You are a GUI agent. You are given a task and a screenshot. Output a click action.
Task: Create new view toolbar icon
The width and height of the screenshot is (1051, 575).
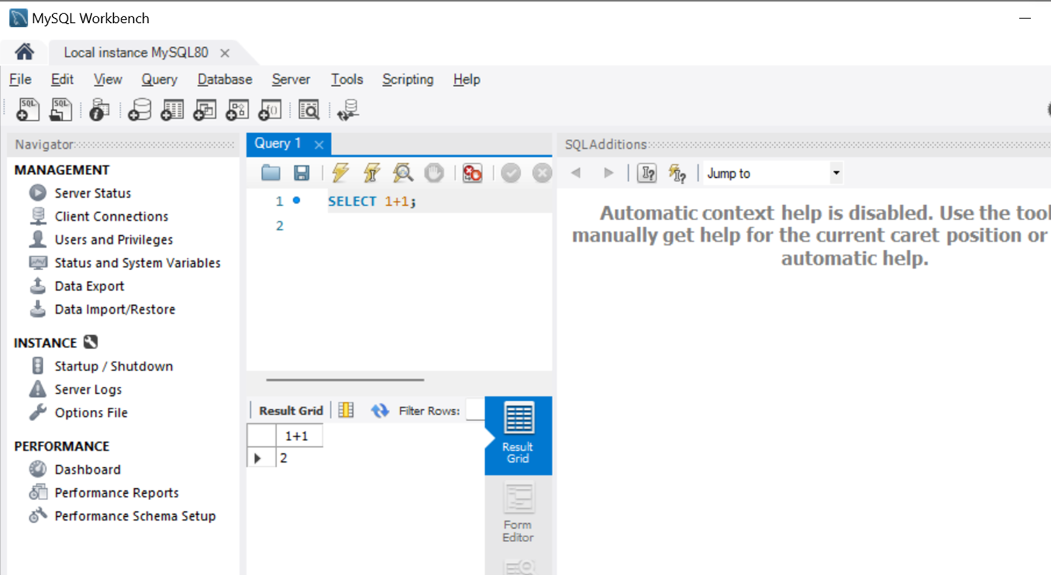(205, 109)
